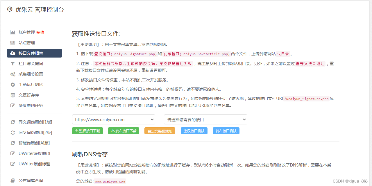
Task: Switch to the 站点管理 section
Action: [28, 43]
